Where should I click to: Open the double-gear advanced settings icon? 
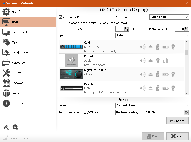pos(15,127)
